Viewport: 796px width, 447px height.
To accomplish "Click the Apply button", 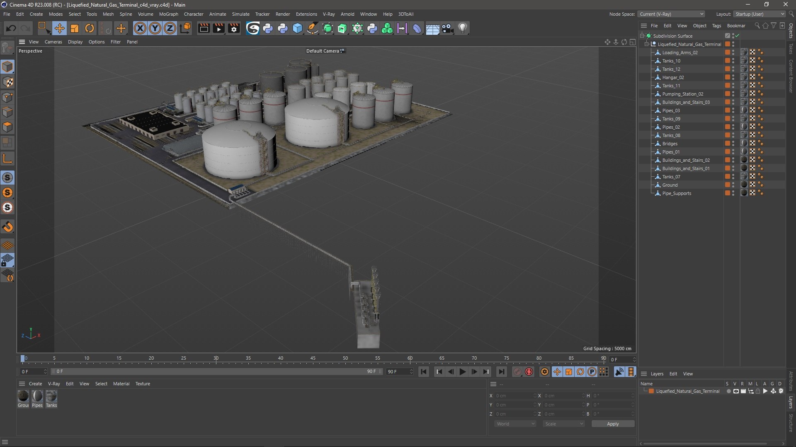I will [x=613, y=424].
